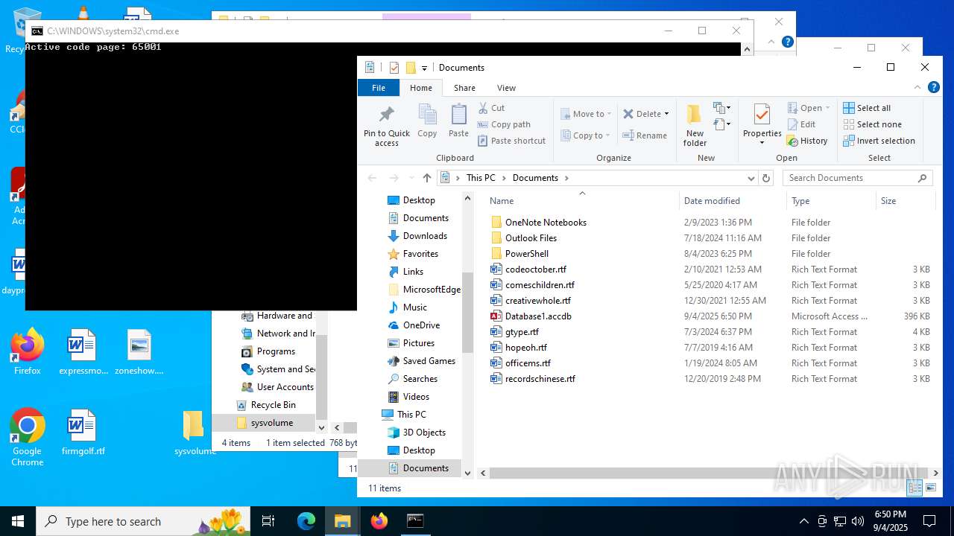Open the Properties icon in ribbon
The height and width of the screenshot is (536, 954).
click(x=762, y=115)
